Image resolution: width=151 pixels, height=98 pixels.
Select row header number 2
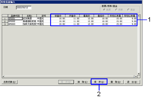pos(5,21)
